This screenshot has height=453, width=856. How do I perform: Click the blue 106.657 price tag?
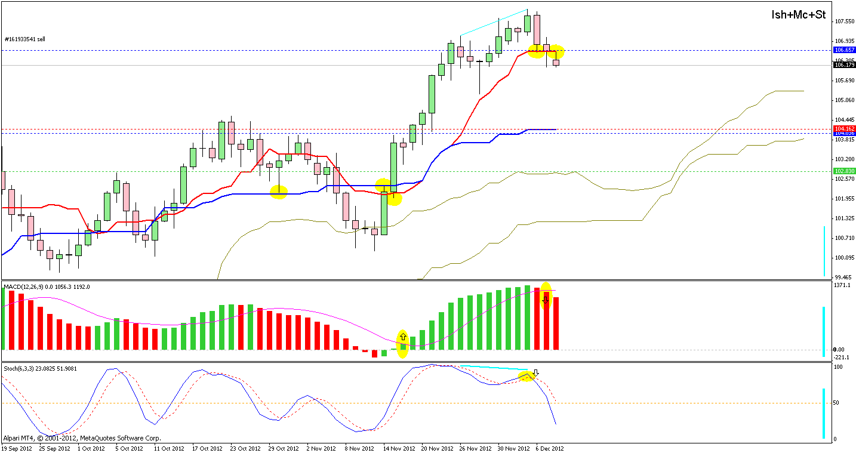[844, 50]
